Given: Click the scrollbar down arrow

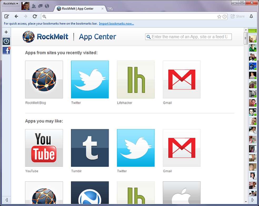Looking at the screenshot, I should (246, 202).
